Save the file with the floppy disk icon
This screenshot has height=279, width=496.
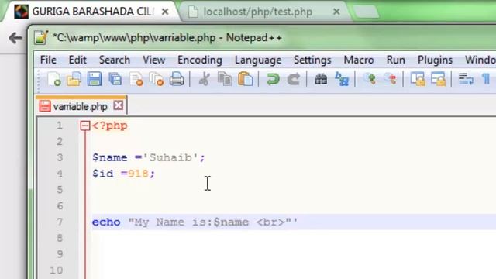pyautogui.click(x=95, y=79)
